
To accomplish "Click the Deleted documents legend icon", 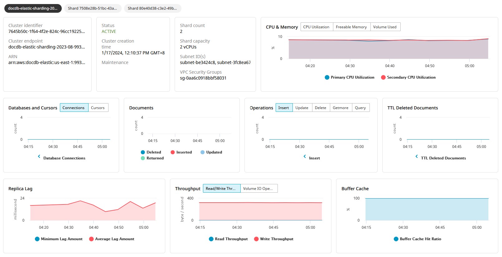I will point(143,152).
